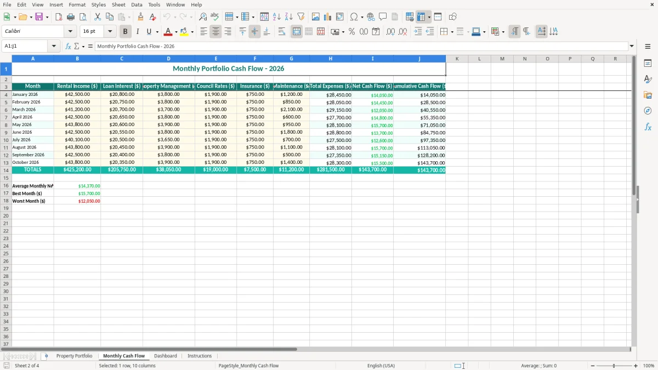Export directly as PDF

(x=59, y=17)
